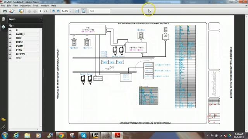Toggle visibility of PTAG layer
The height and width of the screenshot is (139, 248).
[10, 50]
